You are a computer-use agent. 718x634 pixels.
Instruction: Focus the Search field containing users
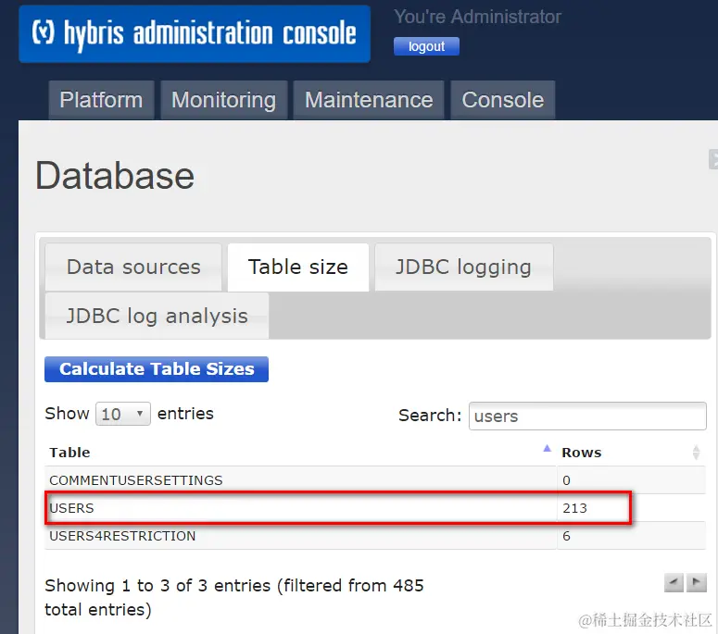coord(587,416)
